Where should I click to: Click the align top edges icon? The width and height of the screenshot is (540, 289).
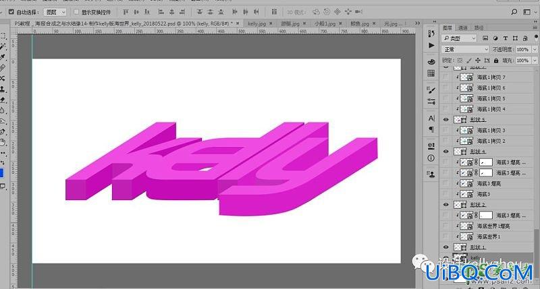[126, 12]
